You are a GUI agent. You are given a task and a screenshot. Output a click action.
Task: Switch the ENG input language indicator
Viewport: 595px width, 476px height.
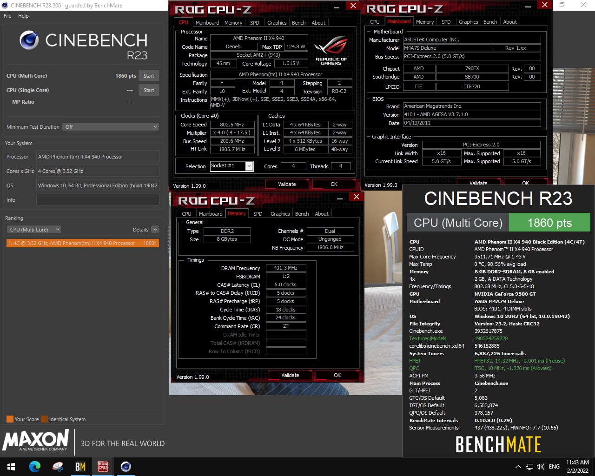coord(554,467)
